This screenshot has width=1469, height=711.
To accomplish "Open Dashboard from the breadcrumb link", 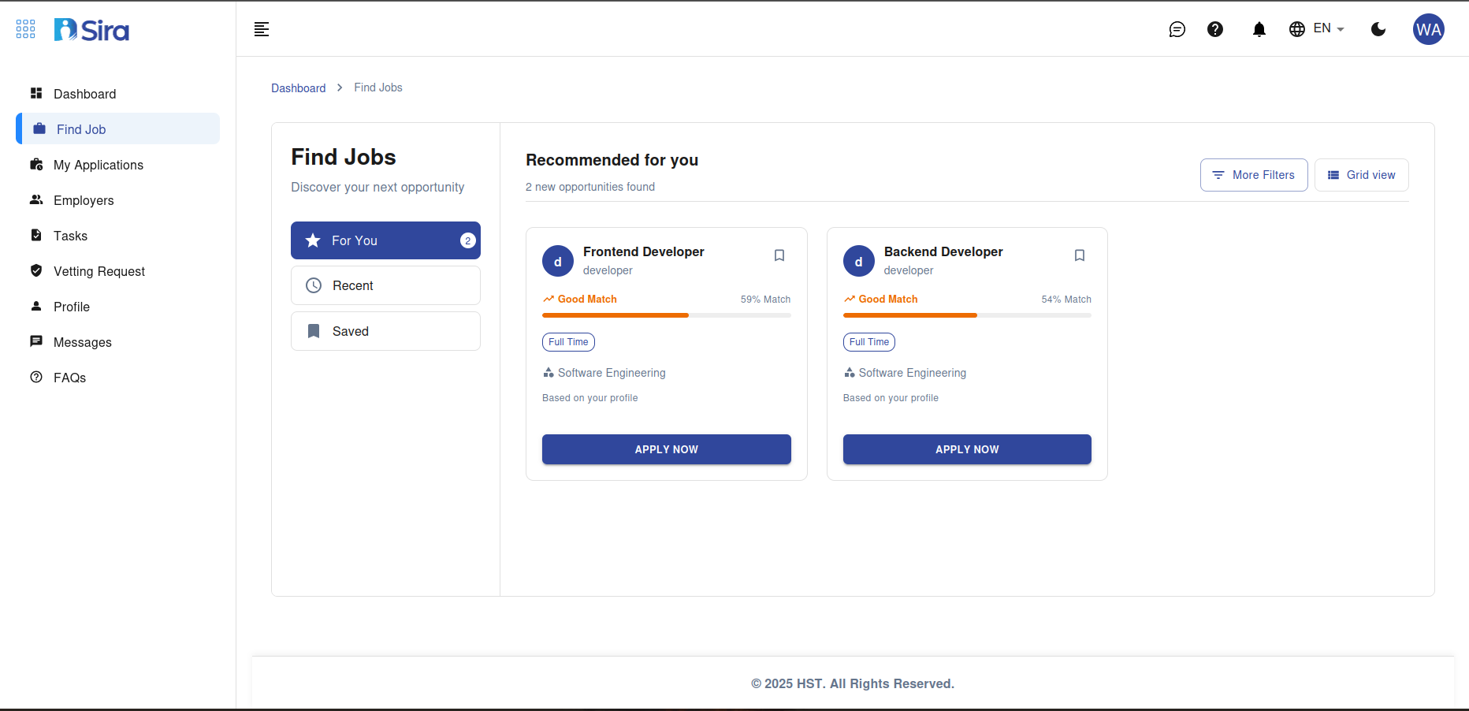I will (298, 87).
